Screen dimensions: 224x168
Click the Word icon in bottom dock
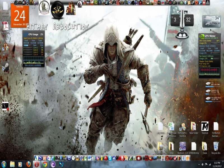pos(89,158)
